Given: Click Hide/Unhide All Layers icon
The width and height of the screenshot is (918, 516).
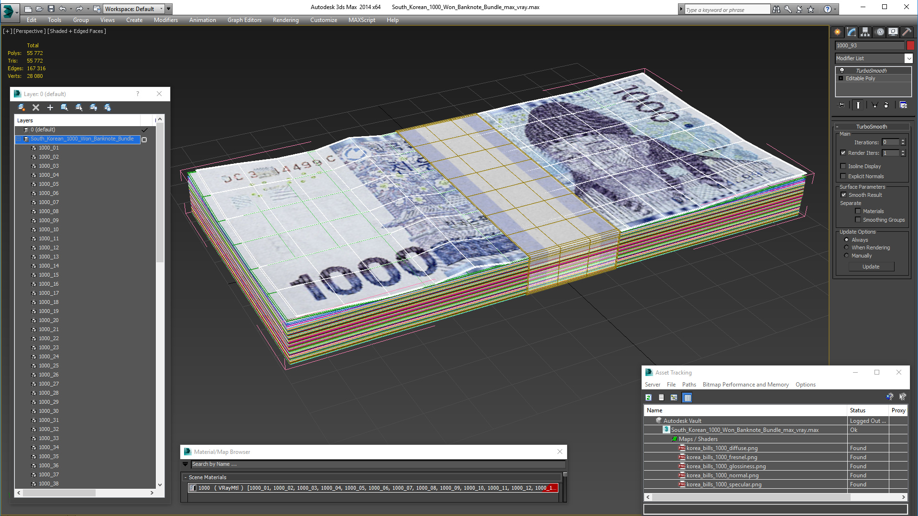Looking at the screenshot, I should (93, 107).
